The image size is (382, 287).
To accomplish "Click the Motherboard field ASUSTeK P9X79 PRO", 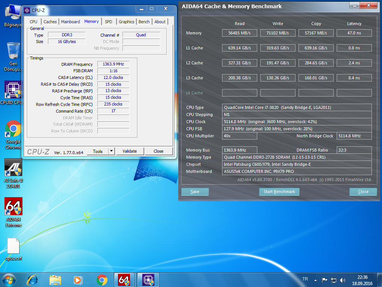I will (x=297, y=171).
